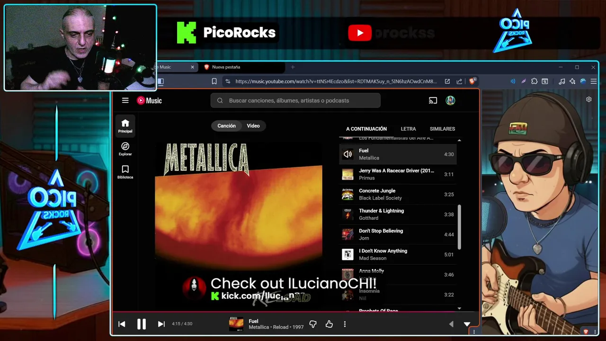Expand the volume controls left arrow
The image size is (606, 341).
[x=451, y=324]
